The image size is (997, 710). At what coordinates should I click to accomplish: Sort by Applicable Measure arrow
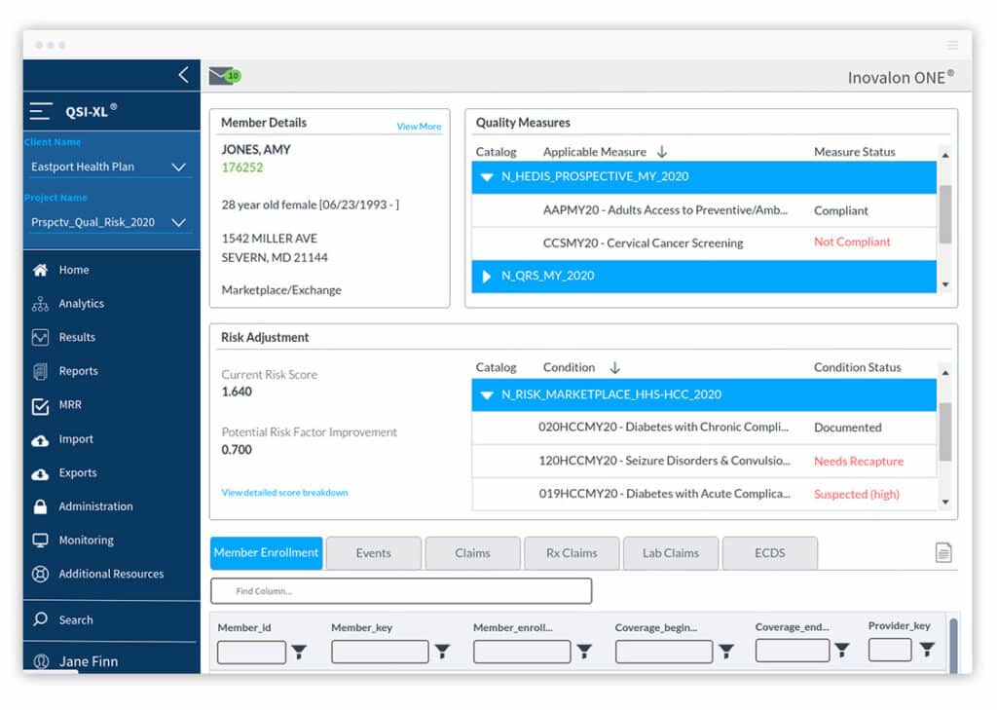(x=662, y=152)
